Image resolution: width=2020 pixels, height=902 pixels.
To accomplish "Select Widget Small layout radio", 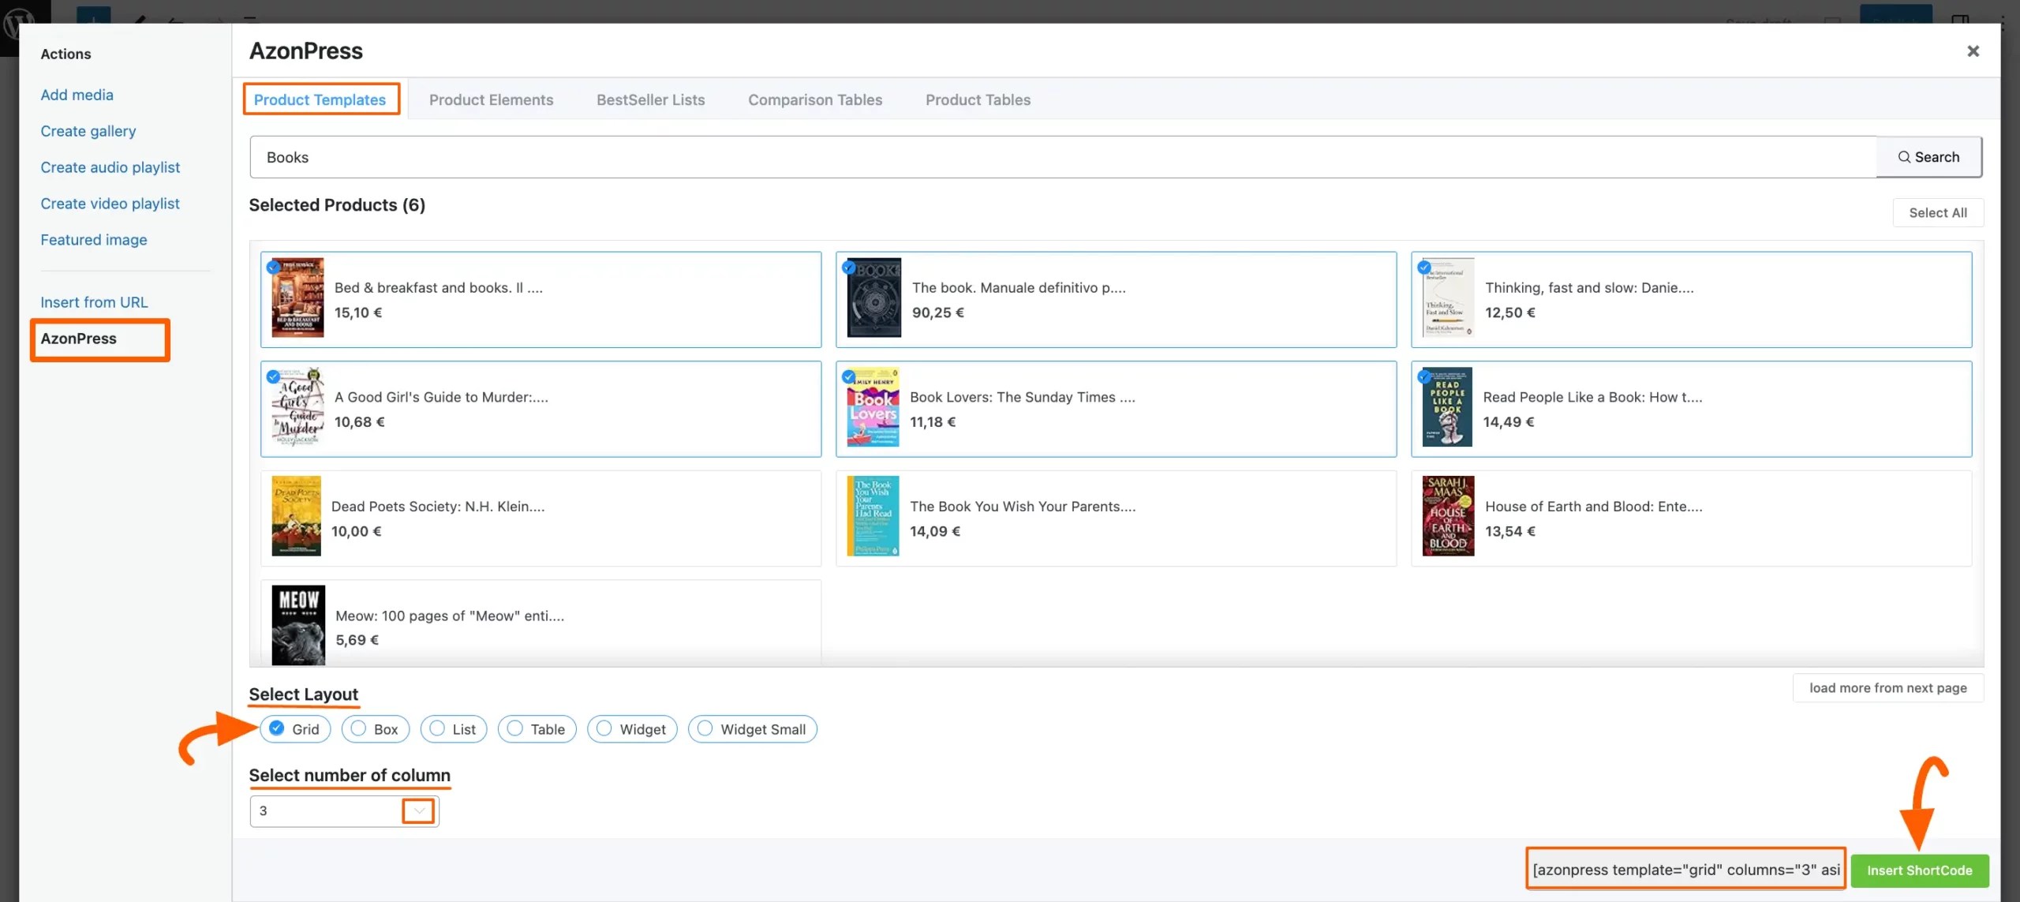I will click(x=705, y=728).
